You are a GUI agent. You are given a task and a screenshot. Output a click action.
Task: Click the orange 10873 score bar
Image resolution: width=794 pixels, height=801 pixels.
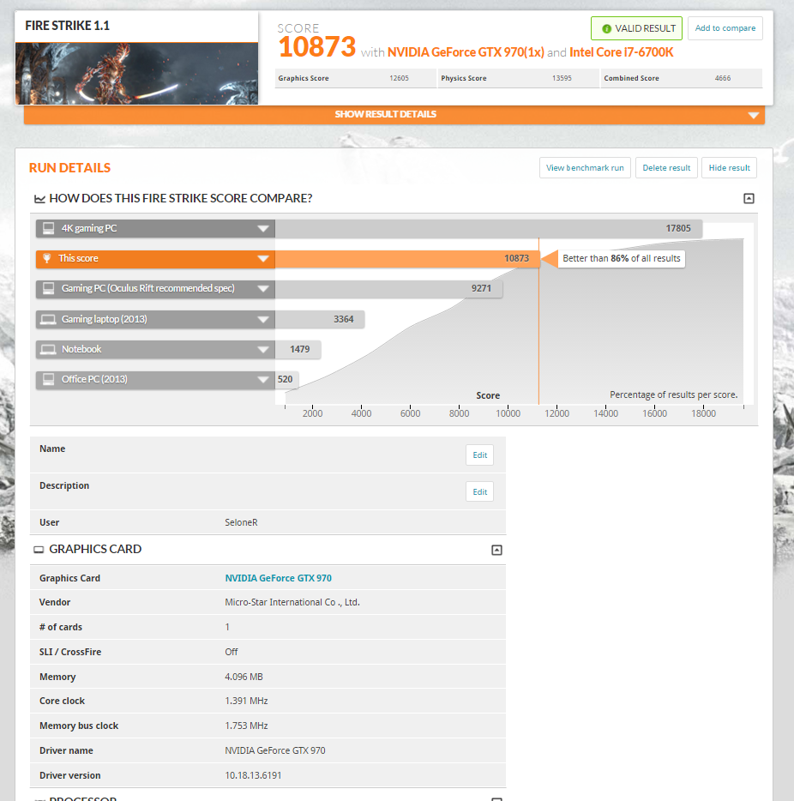click(407, 258)
